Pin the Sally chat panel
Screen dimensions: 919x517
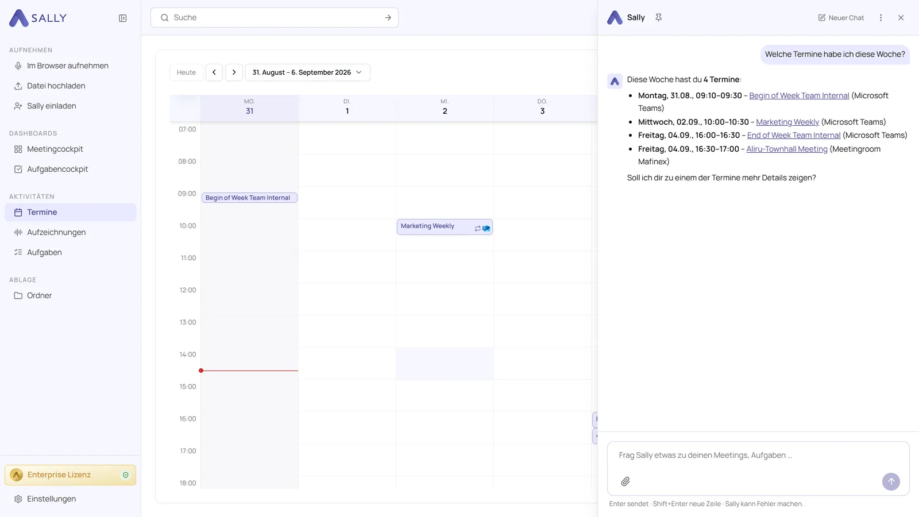[x=659, y=18]
